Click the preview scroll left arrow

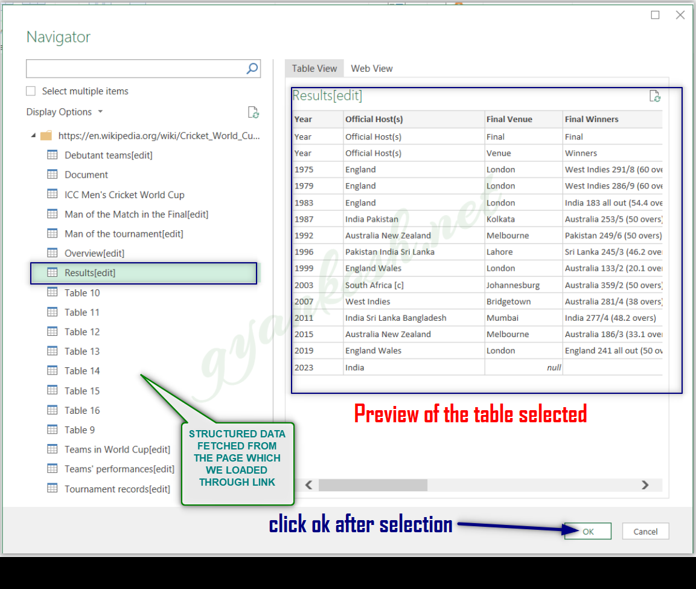pyautogui.click(x=309, y=485)
